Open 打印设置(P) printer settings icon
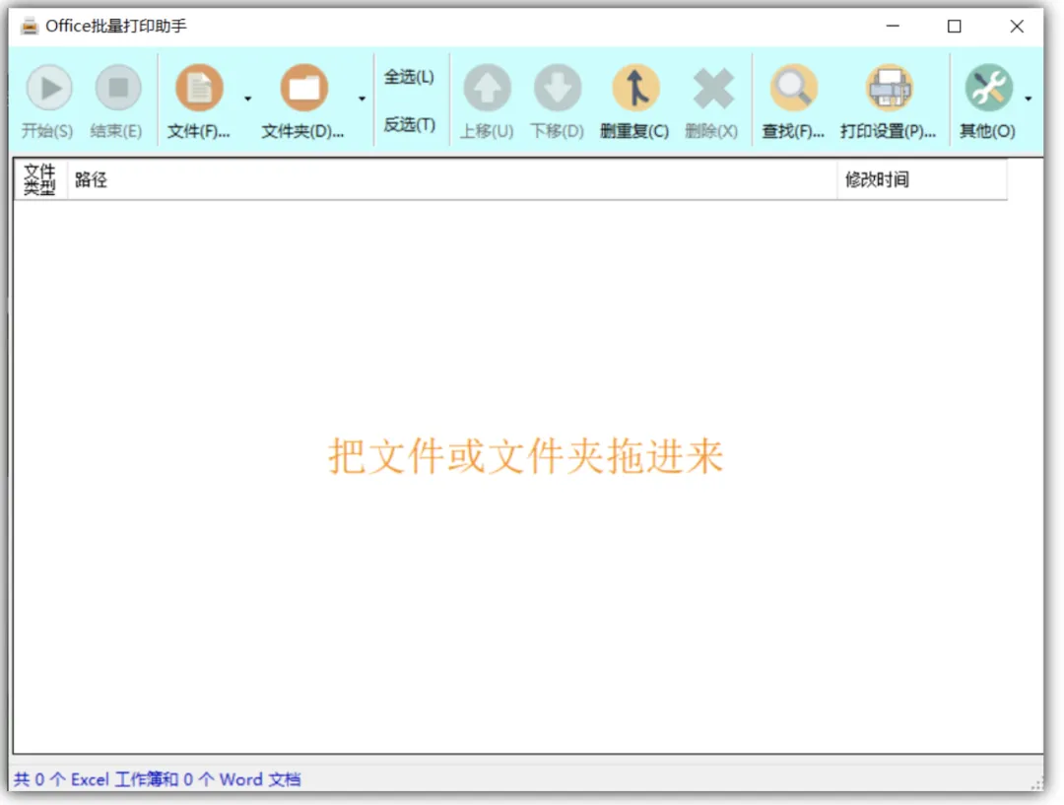Viewport: 1064px width, 805px height. [889, 89]
